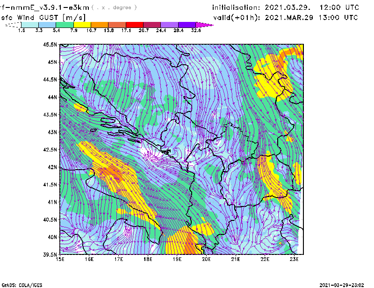The height and width of the screenshot is (288, 374).
Task: Click the '45.5N' latitude label
Action: click(50, 44)
